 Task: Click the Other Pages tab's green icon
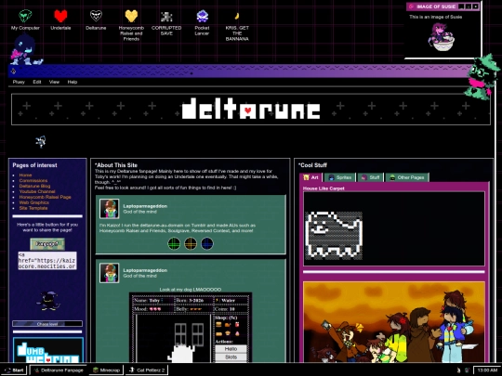[x=392, y=177]
